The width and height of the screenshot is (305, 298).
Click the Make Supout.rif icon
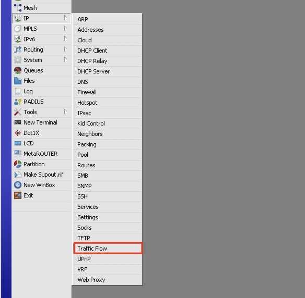[x=18, y=175]
